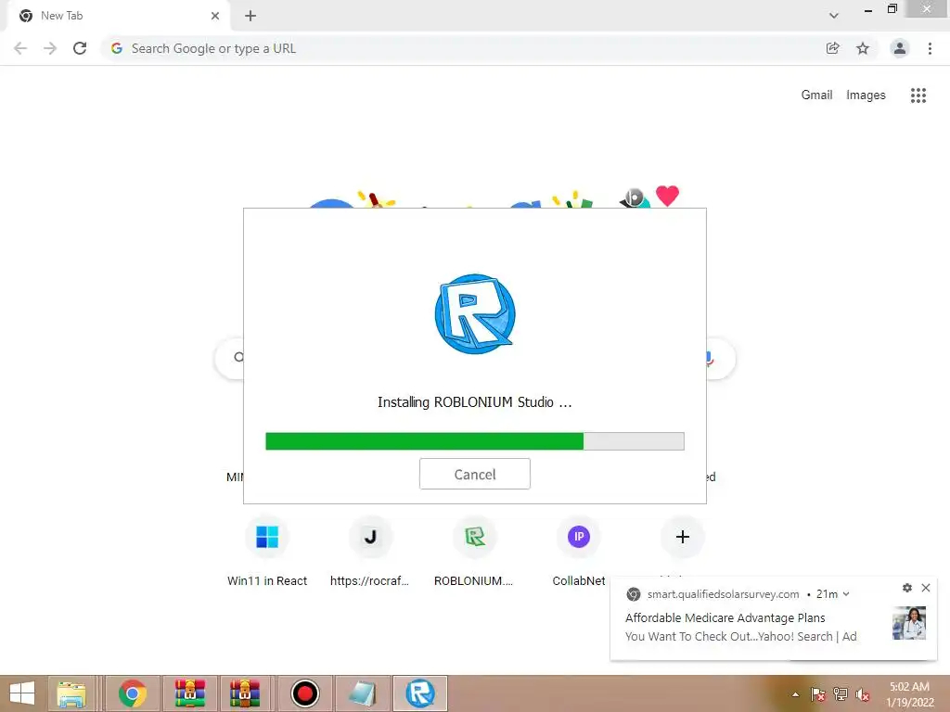Viewport: 950px width, 712px height.
Task: Bookmark this tab with the star icon
Action: [x=863, y=48]
